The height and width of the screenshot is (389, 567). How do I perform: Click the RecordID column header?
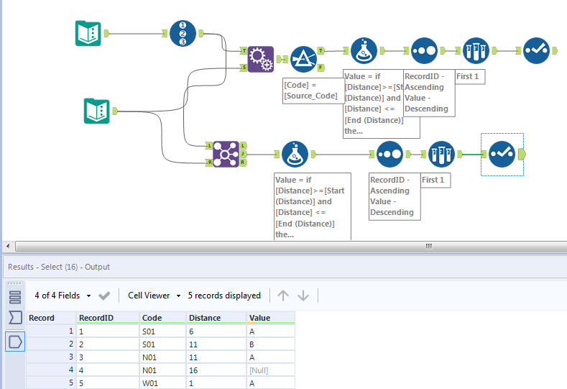pos(108,318)
